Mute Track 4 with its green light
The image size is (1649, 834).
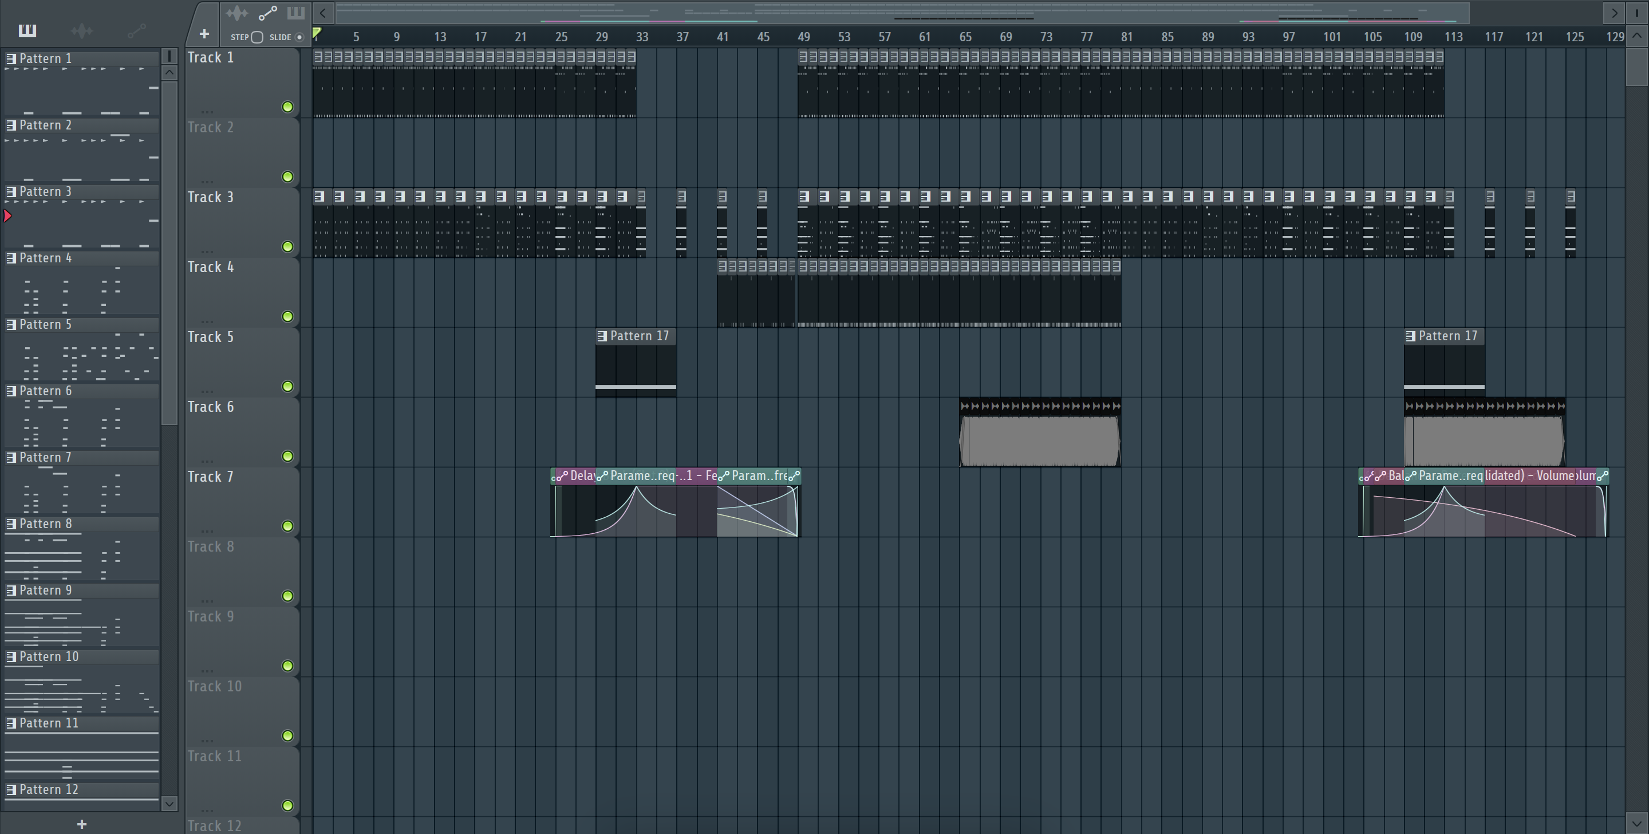tap(287, 316)
